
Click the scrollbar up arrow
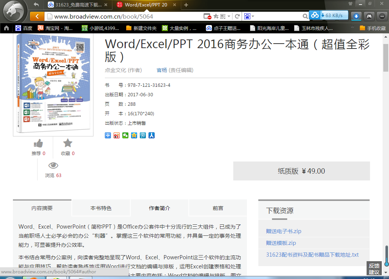click(386, 37)
